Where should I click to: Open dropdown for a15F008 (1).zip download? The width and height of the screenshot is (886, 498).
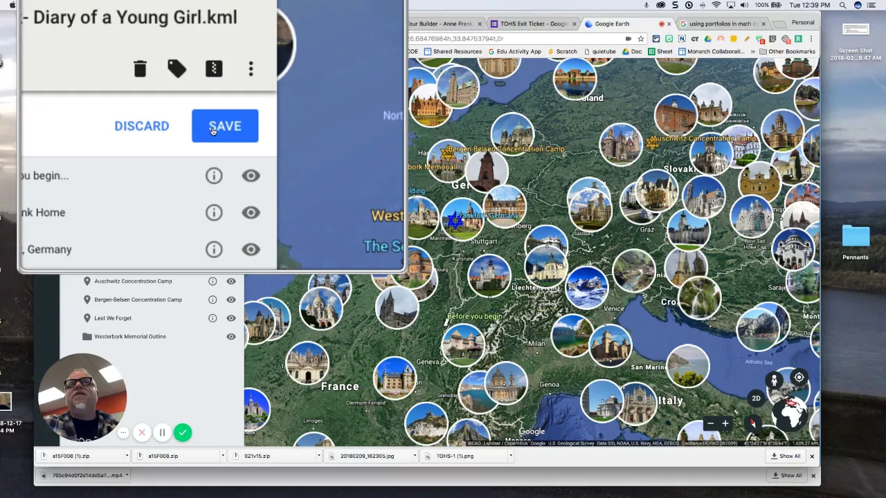tap(127, 456)
